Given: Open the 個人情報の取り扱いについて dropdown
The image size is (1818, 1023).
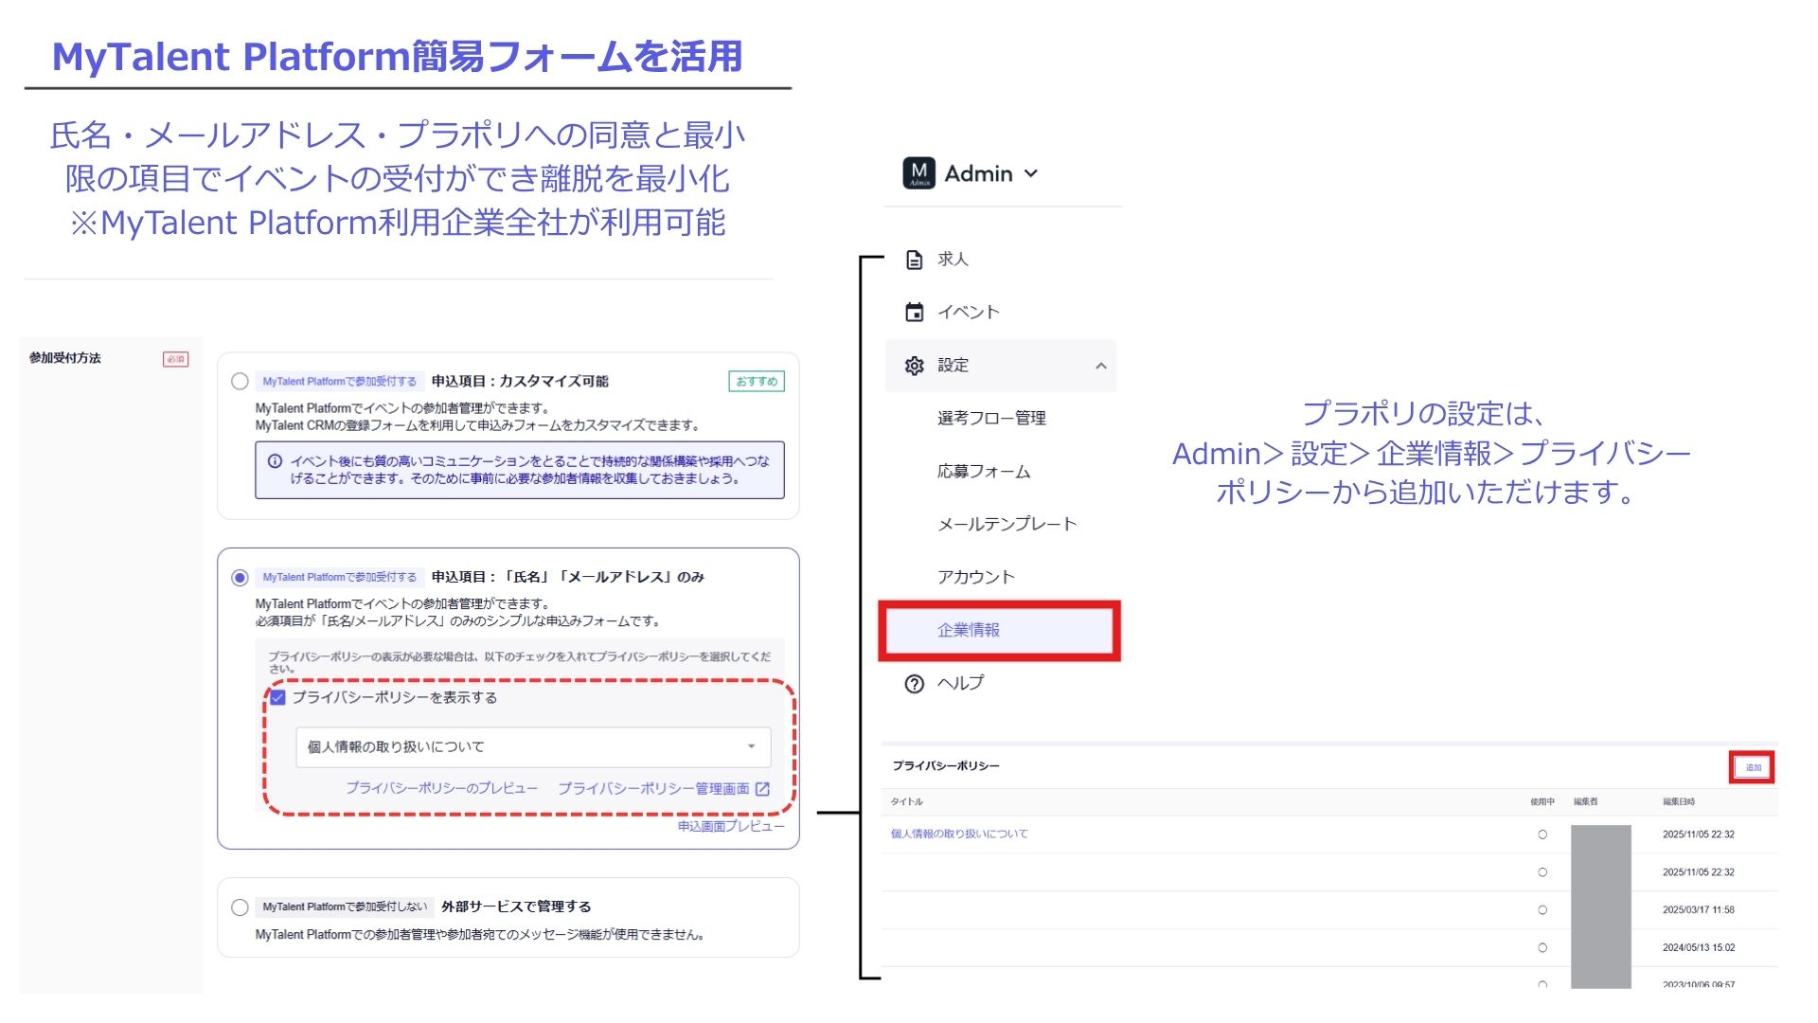Looking at the screenshot, I should pos(533,747).
